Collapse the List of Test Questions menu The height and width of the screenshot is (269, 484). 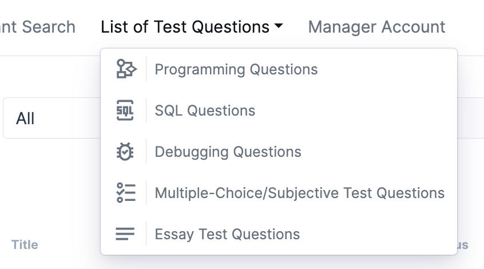click(192, 27)
